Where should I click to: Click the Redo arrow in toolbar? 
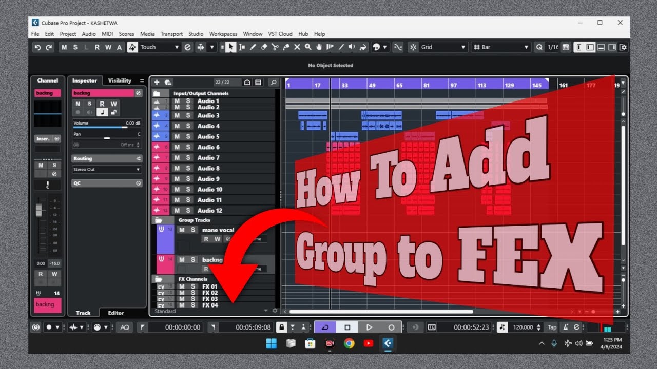pos(49,47)
